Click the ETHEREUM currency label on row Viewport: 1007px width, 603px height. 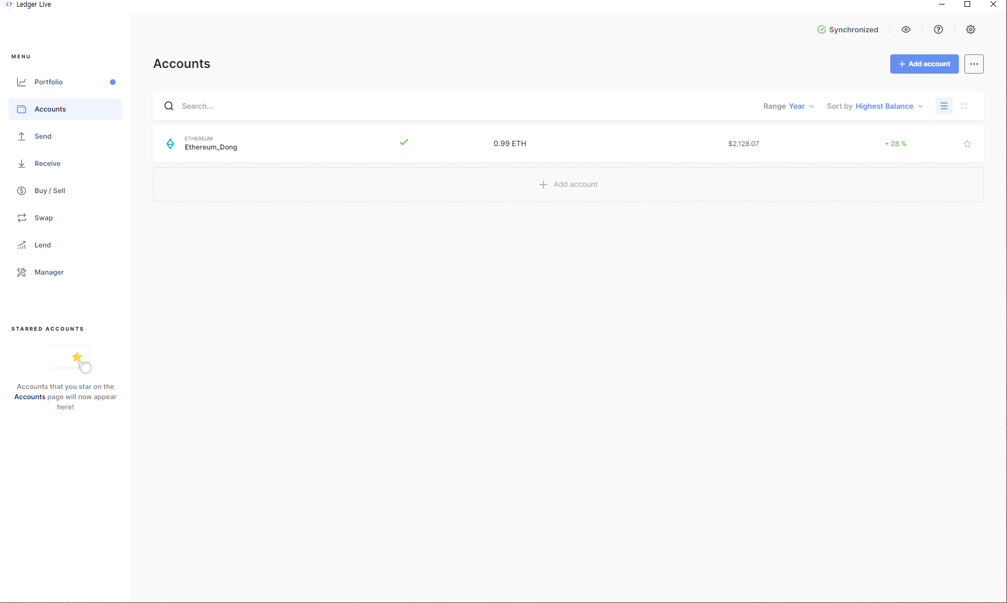[x=199, y=139]
